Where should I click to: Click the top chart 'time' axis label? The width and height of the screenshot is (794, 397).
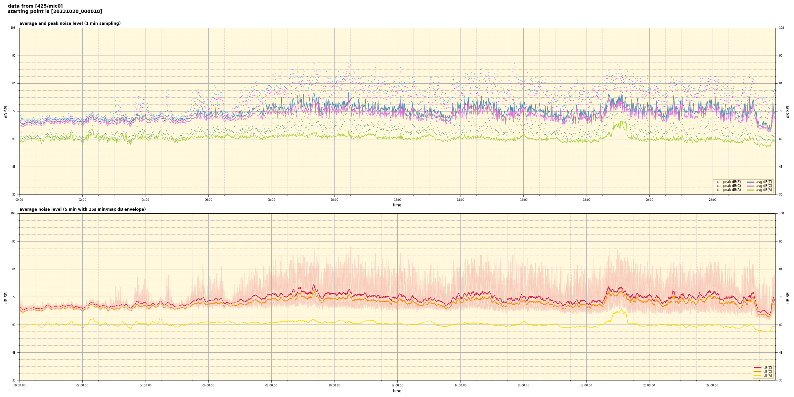[397, 205]
